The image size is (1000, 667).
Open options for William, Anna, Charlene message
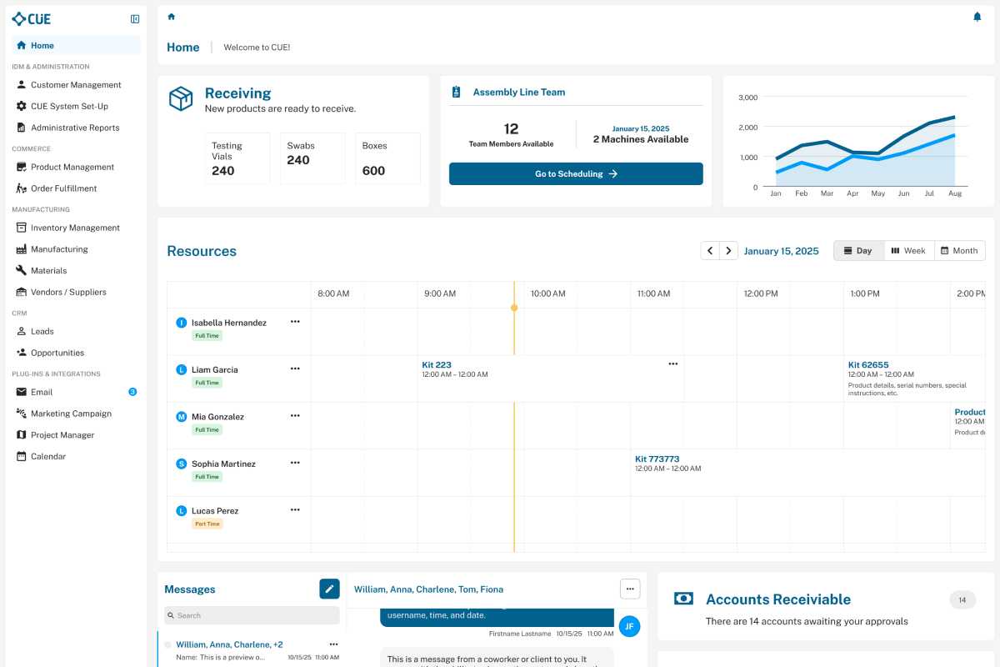(333, 644)
